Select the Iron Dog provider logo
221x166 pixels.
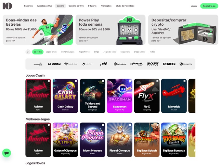click(x=169, y=64)
